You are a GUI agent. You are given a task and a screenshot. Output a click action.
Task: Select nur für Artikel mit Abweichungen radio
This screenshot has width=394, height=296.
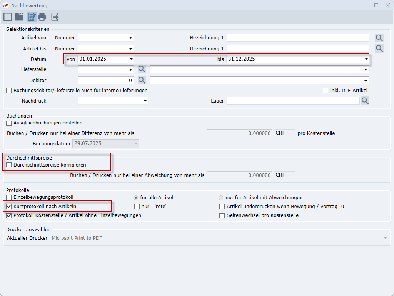(221, 198)
